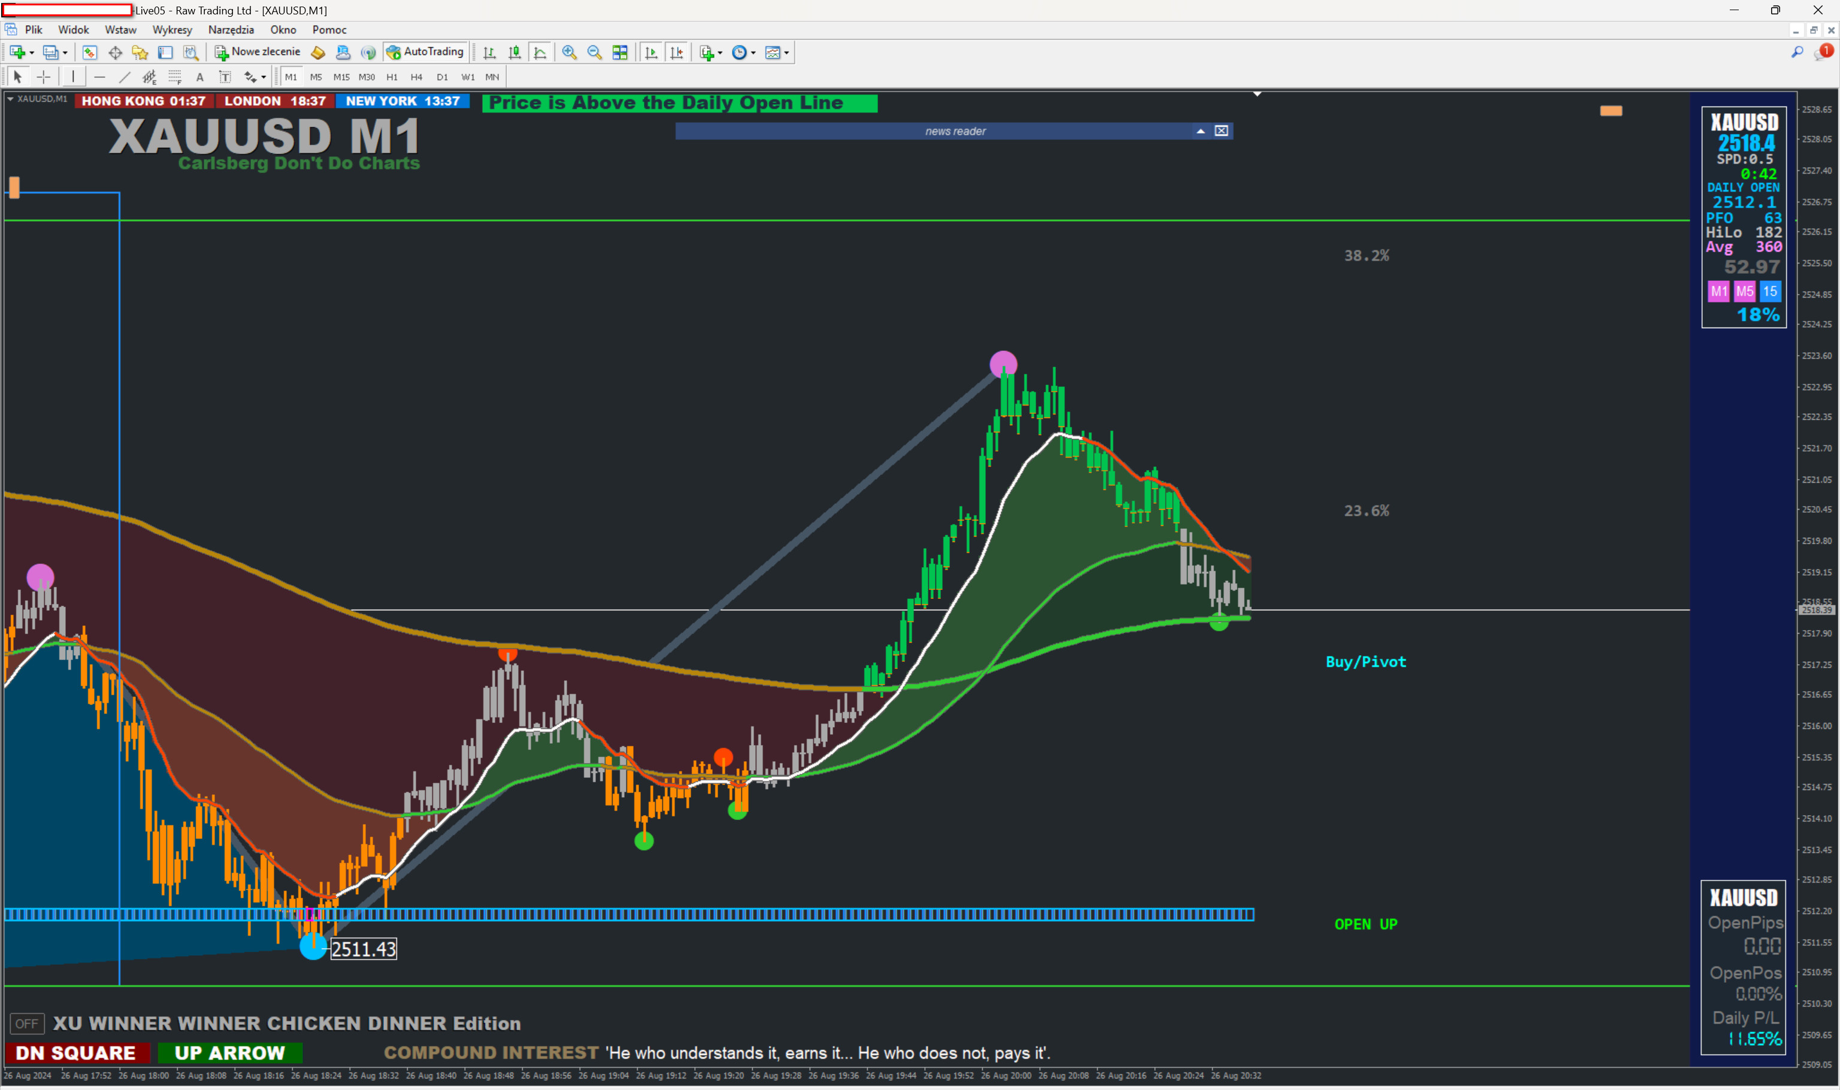Toggle the AutoTrading button

[425, 52]
